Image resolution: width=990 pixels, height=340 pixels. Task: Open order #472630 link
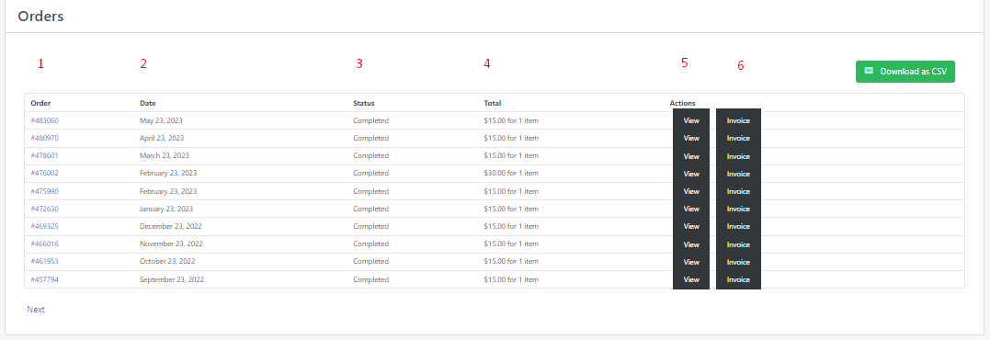pos(45,209)
